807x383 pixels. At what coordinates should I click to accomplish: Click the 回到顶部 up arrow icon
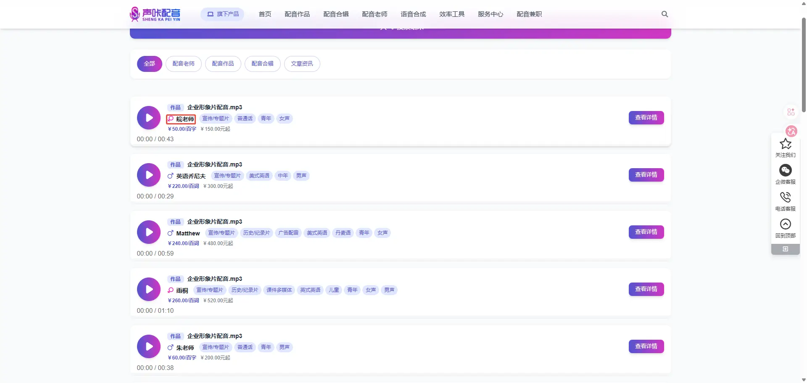coord(785,224)
